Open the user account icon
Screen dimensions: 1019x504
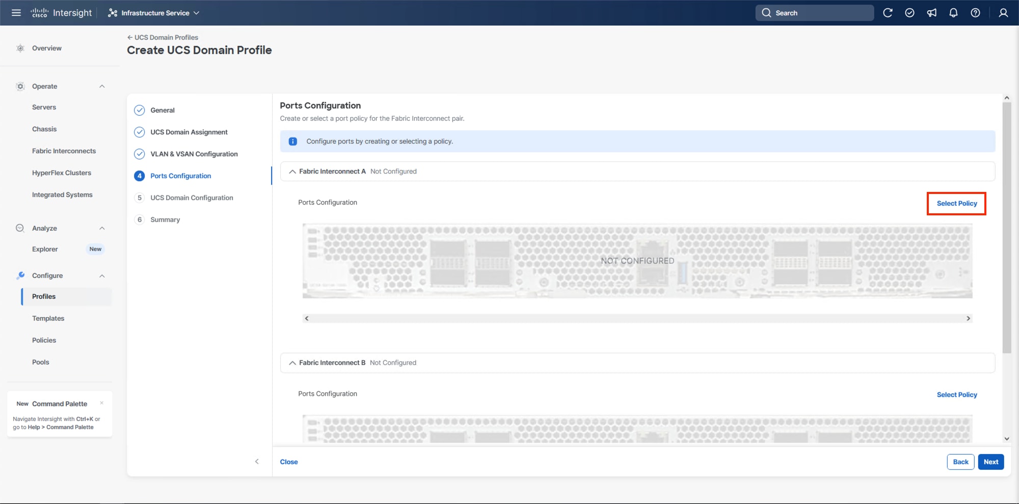coord(1003,13)
